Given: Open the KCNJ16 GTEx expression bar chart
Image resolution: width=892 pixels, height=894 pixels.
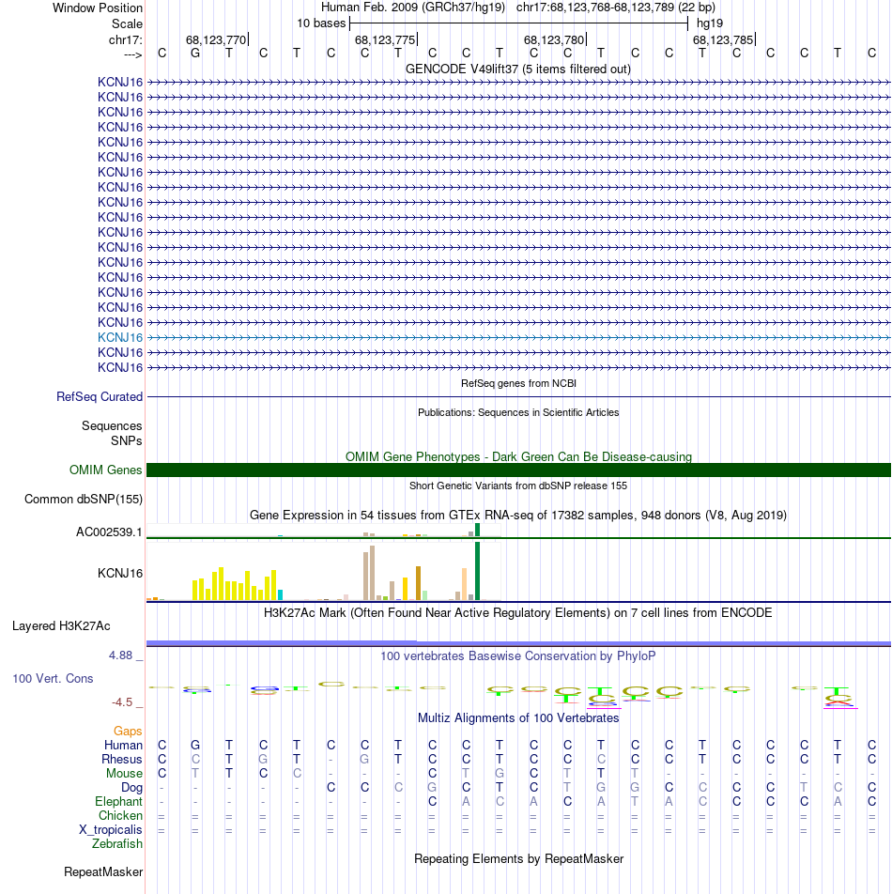Looking at the screenshot, I should [x=324, y=571].
